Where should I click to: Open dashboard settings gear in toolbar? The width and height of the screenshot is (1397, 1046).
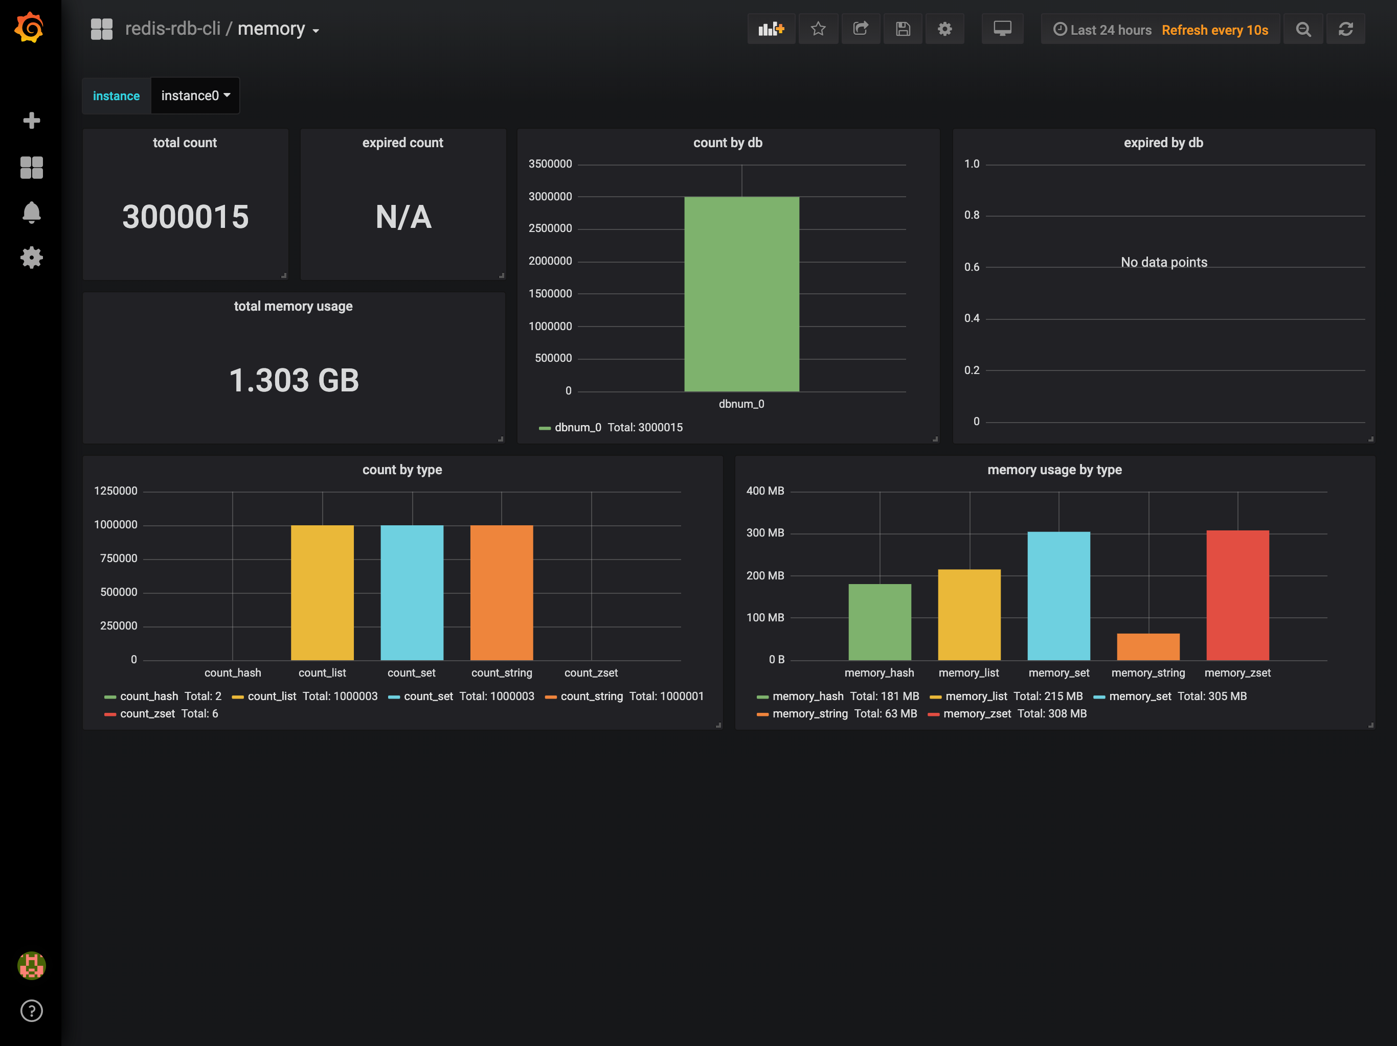pyautogui.click(x=944, y=29)
